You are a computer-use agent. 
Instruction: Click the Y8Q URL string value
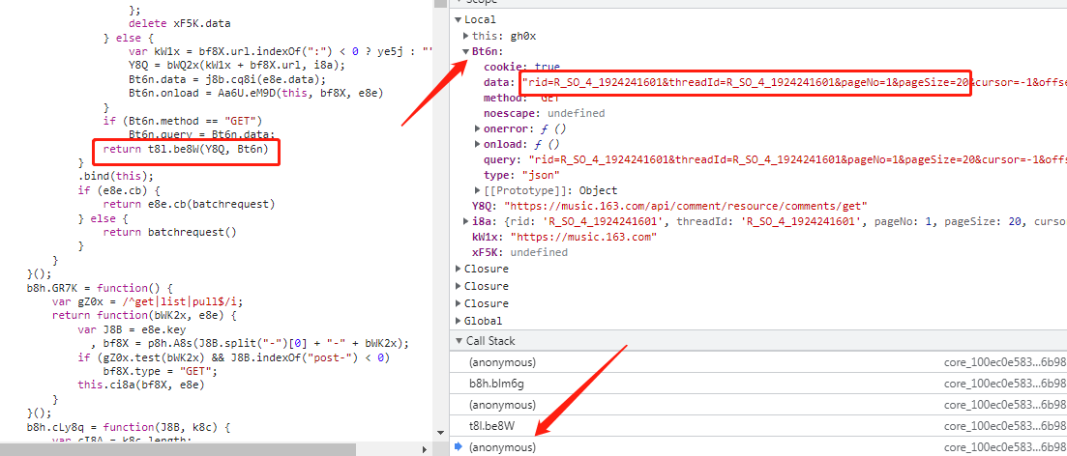685,206
